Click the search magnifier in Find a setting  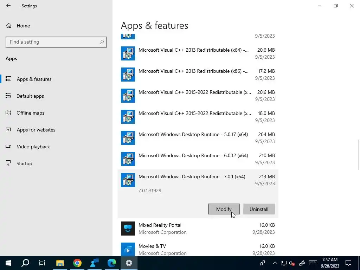click(102, 42)
